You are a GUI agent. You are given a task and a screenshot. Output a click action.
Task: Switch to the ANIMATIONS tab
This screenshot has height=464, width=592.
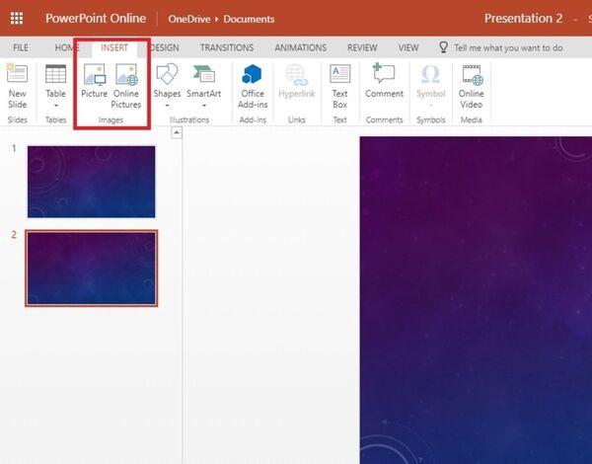300,47
